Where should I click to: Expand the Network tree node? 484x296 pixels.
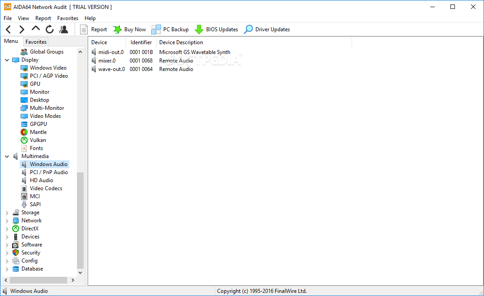(7, 221)
